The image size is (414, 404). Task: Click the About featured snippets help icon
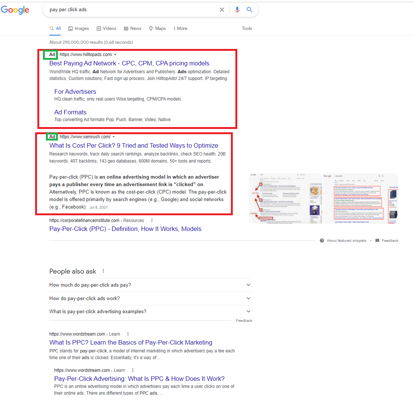322,241
